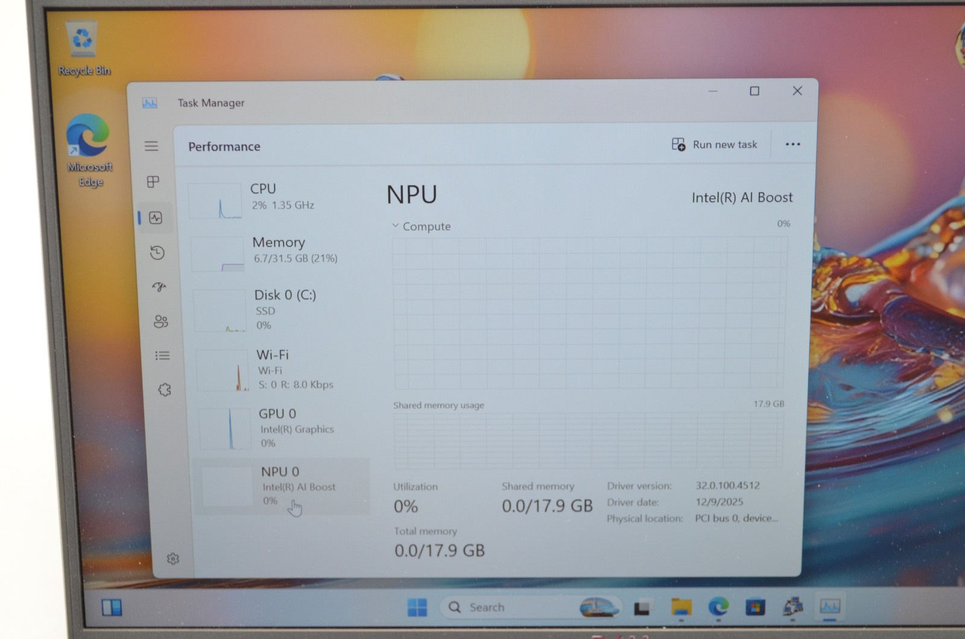The width and height of the screenshot is (965, 639).
Task: Click the Run new task button
Action: [714, 144]
